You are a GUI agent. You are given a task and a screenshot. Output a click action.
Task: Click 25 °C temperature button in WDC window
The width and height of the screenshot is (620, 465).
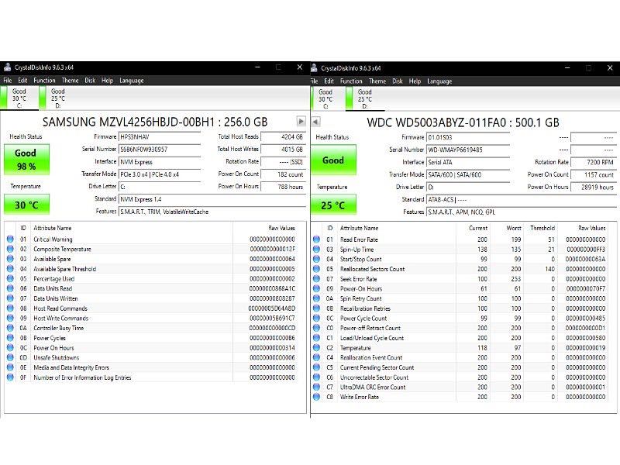333,205
